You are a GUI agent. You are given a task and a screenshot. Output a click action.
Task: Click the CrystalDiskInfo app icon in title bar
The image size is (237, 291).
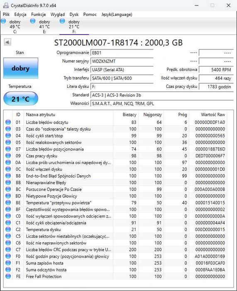tap(6, 5)
